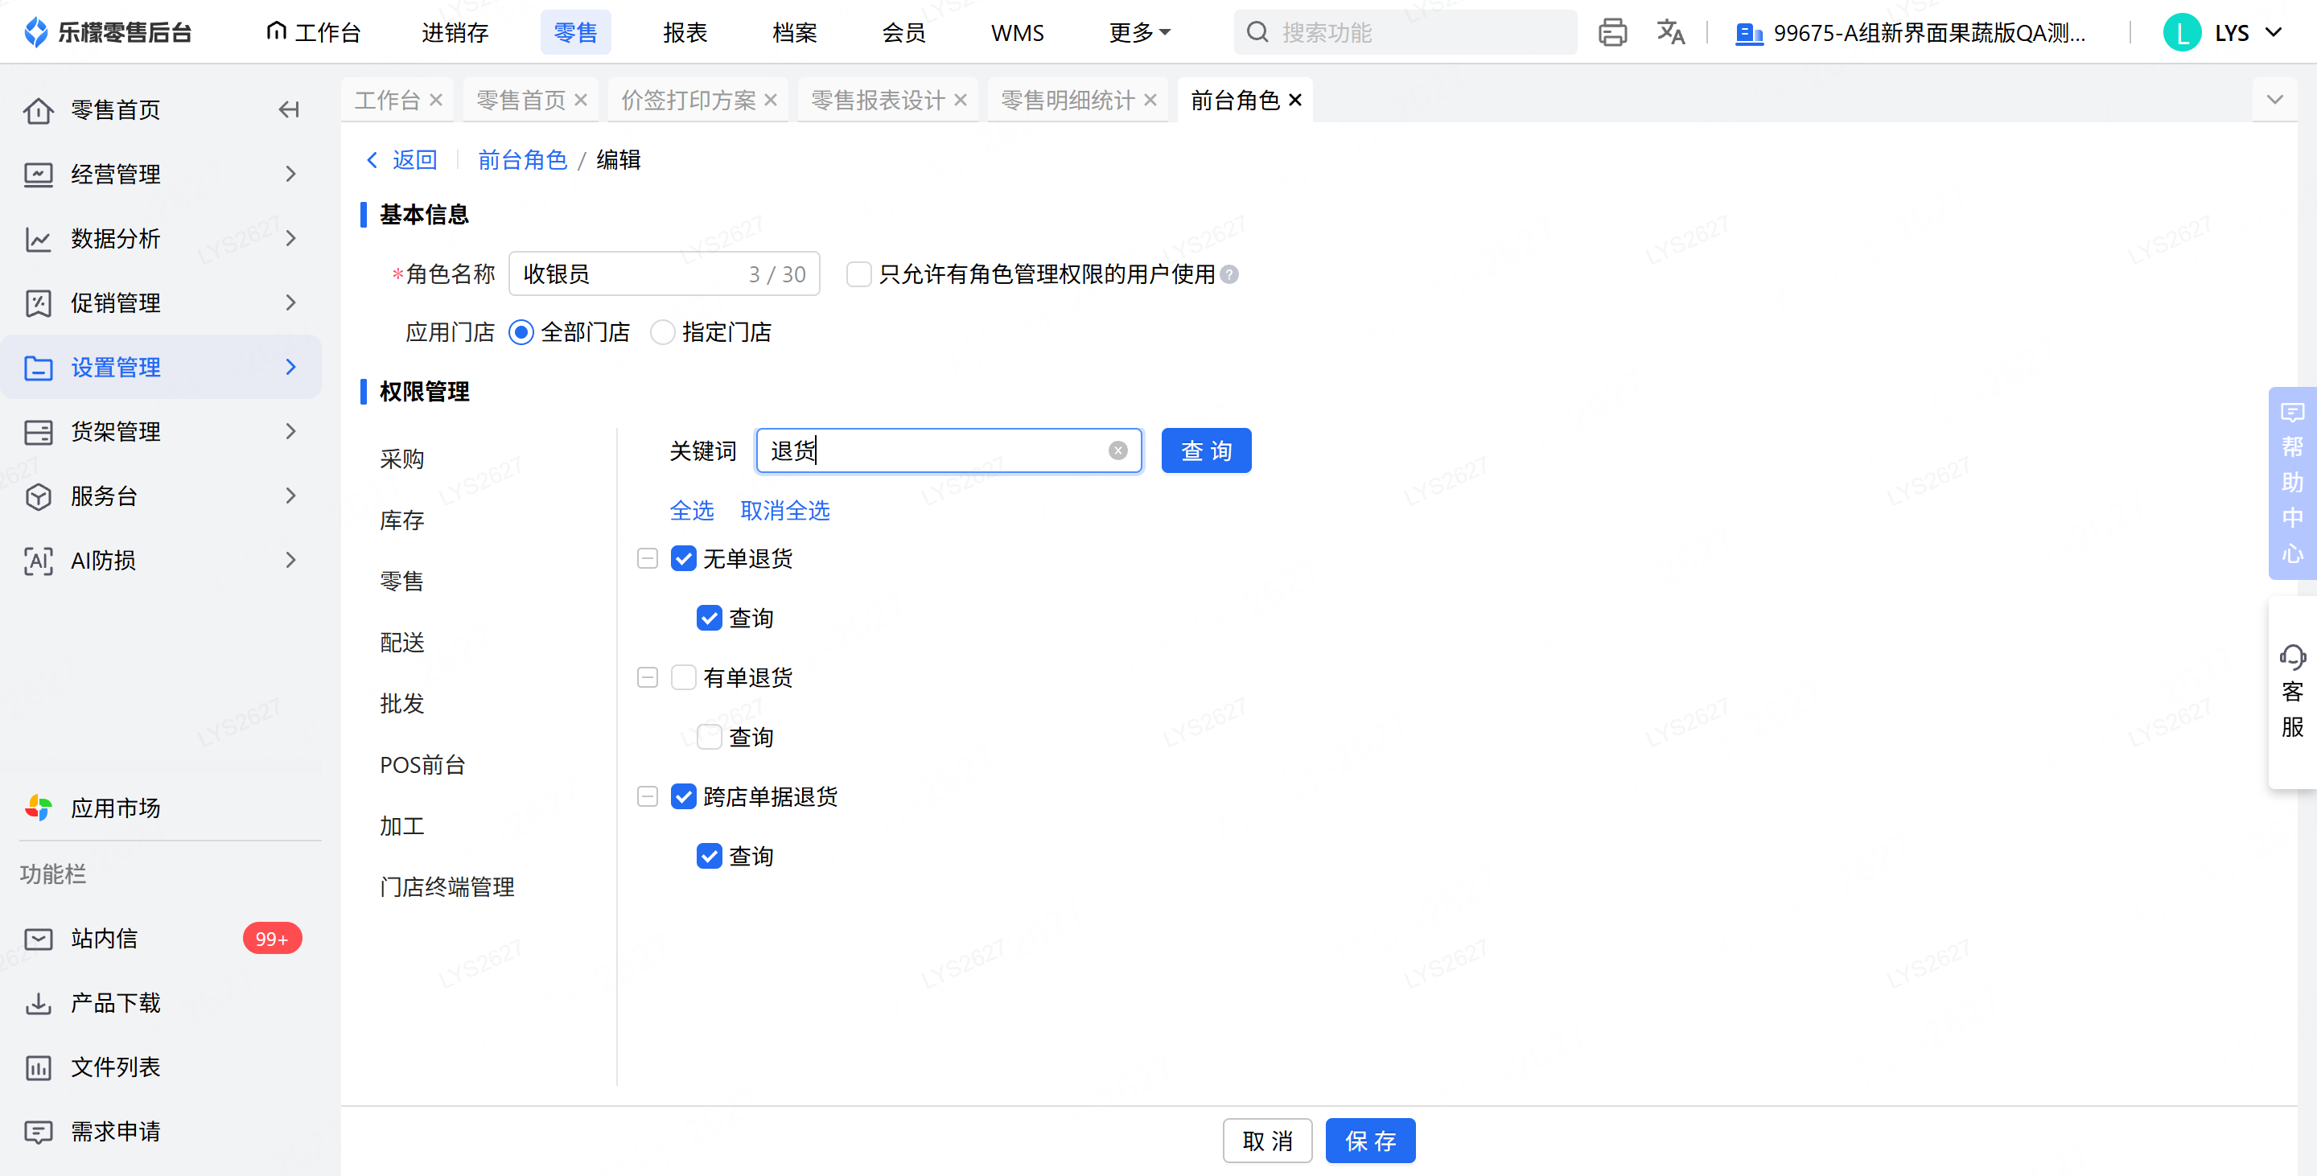The height and width of the screenshot is (1176, 2317).
Task: Open the 更多 dropdown in top navigation
Action: [1140, 32]
